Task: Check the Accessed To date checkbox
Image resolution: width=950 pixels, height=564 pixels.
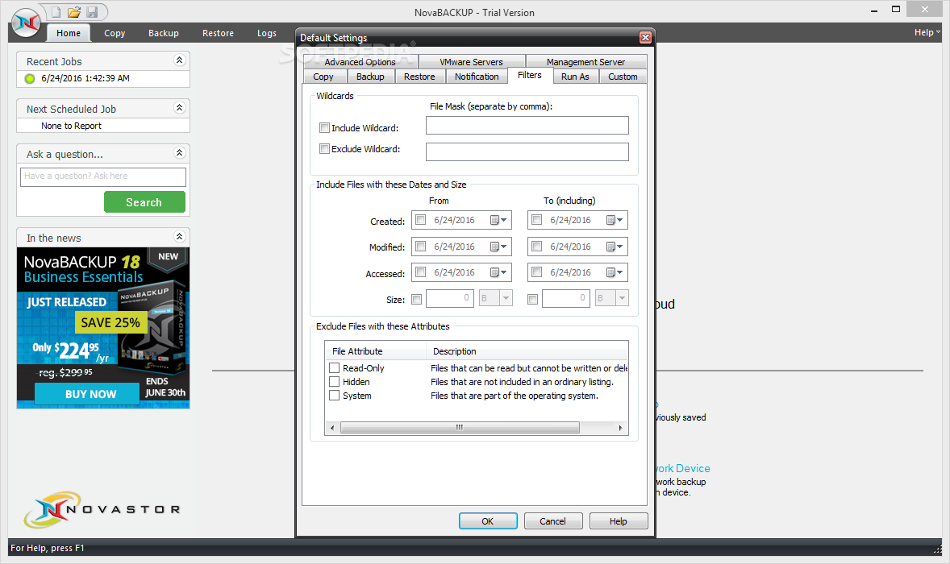Action: 537,272
